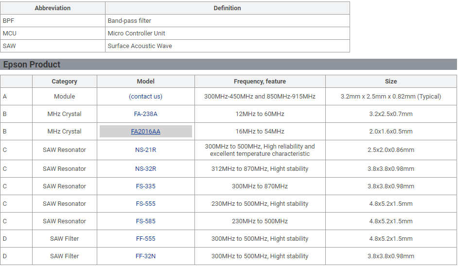
Task: Select the SAW Resonator cell in NS-21R row
Action: 64,150
